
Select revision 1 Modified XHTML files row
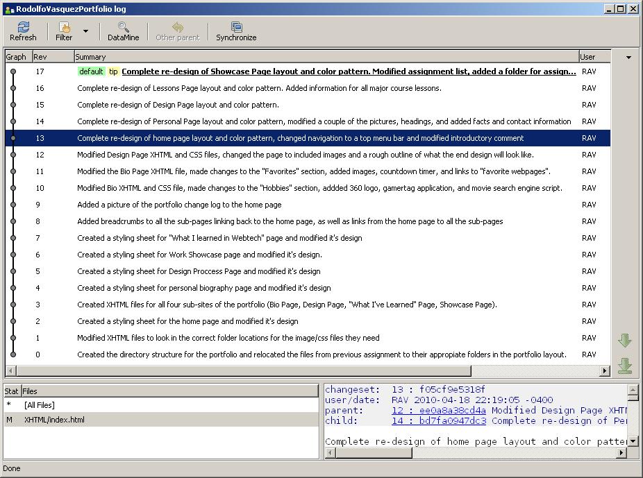click(308, 338)
